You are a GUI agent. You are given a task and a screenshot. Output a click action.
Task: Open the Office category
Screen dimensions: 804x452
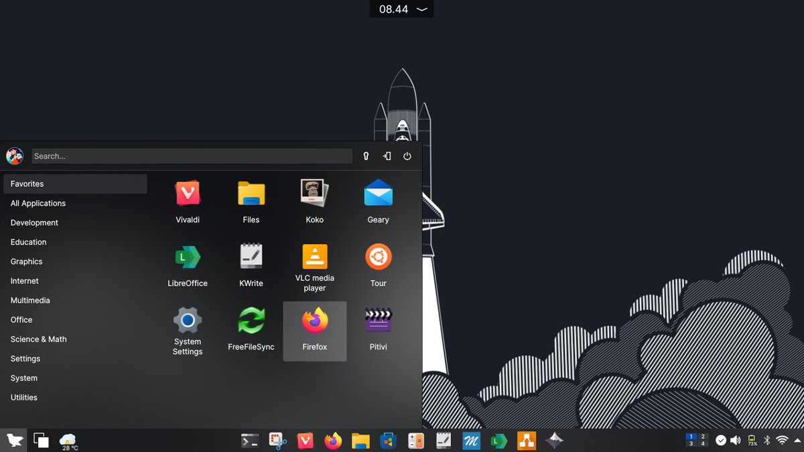pos(75,319)
